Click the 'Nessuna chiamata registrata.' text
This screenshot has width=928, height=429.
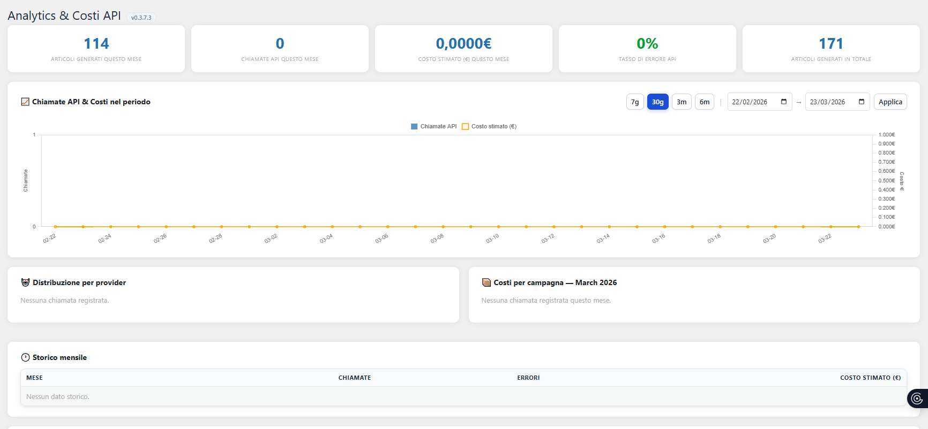click(x=65, y=301)
